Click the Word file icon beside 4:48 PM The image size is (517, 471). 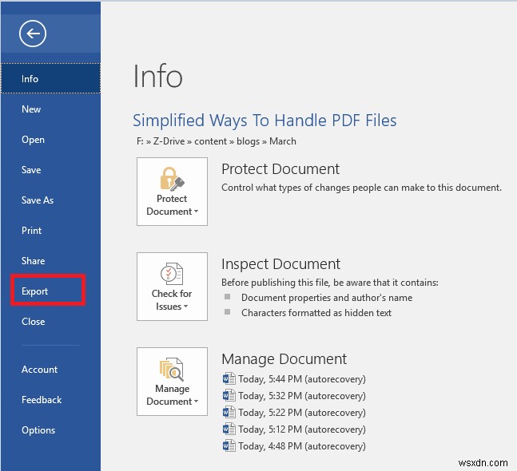(229, 445)
